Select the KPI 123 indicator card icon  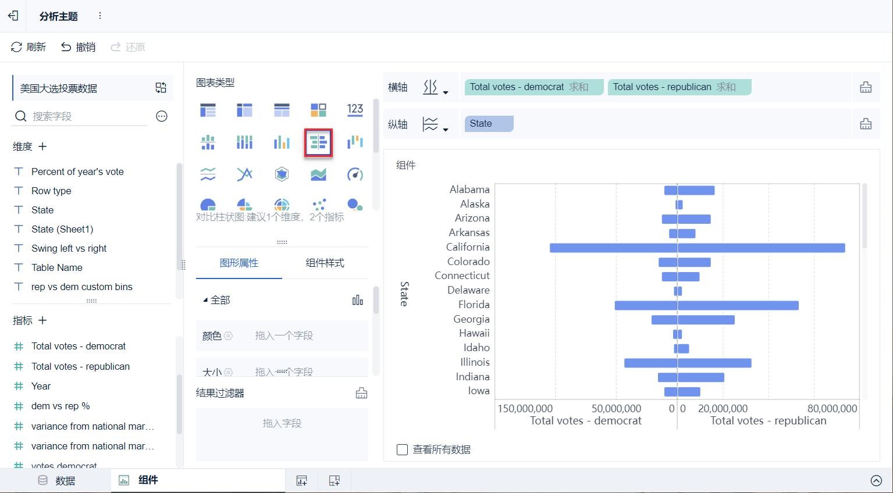point(355,110)
